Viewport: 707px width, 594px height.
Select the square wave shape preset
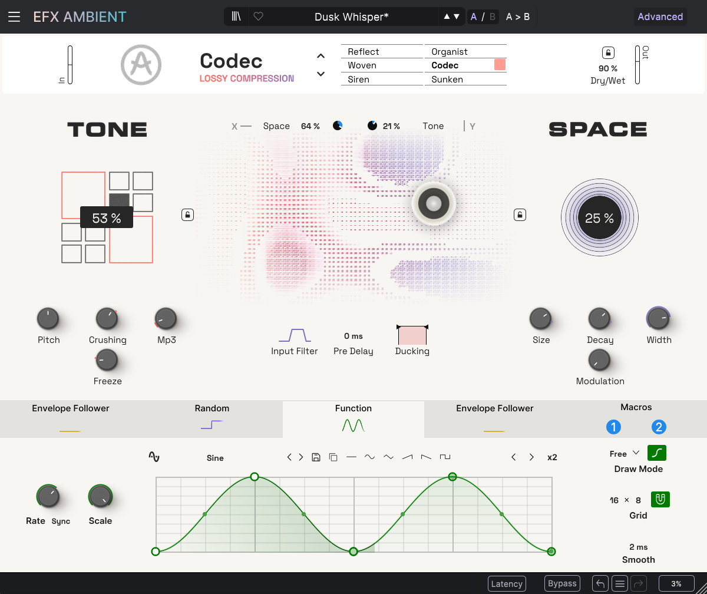point(445,457)
